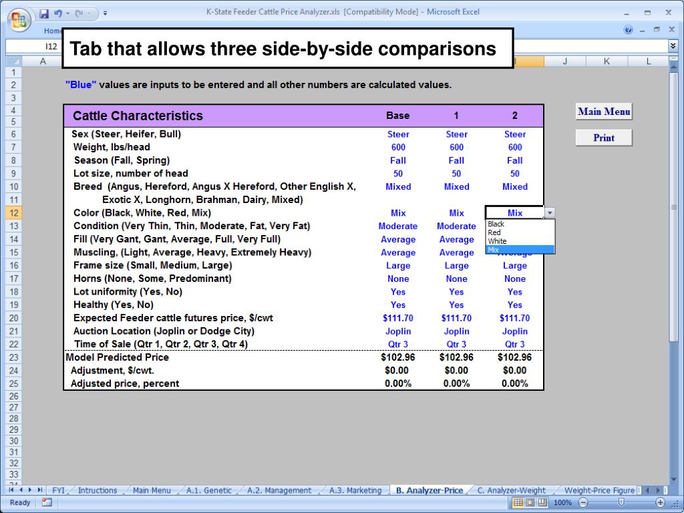Click the zoom slider handle
Screen dimensions: 684x513
621,502
